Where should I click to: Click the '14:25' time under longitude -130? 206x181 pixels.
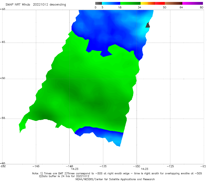[145, 169]
